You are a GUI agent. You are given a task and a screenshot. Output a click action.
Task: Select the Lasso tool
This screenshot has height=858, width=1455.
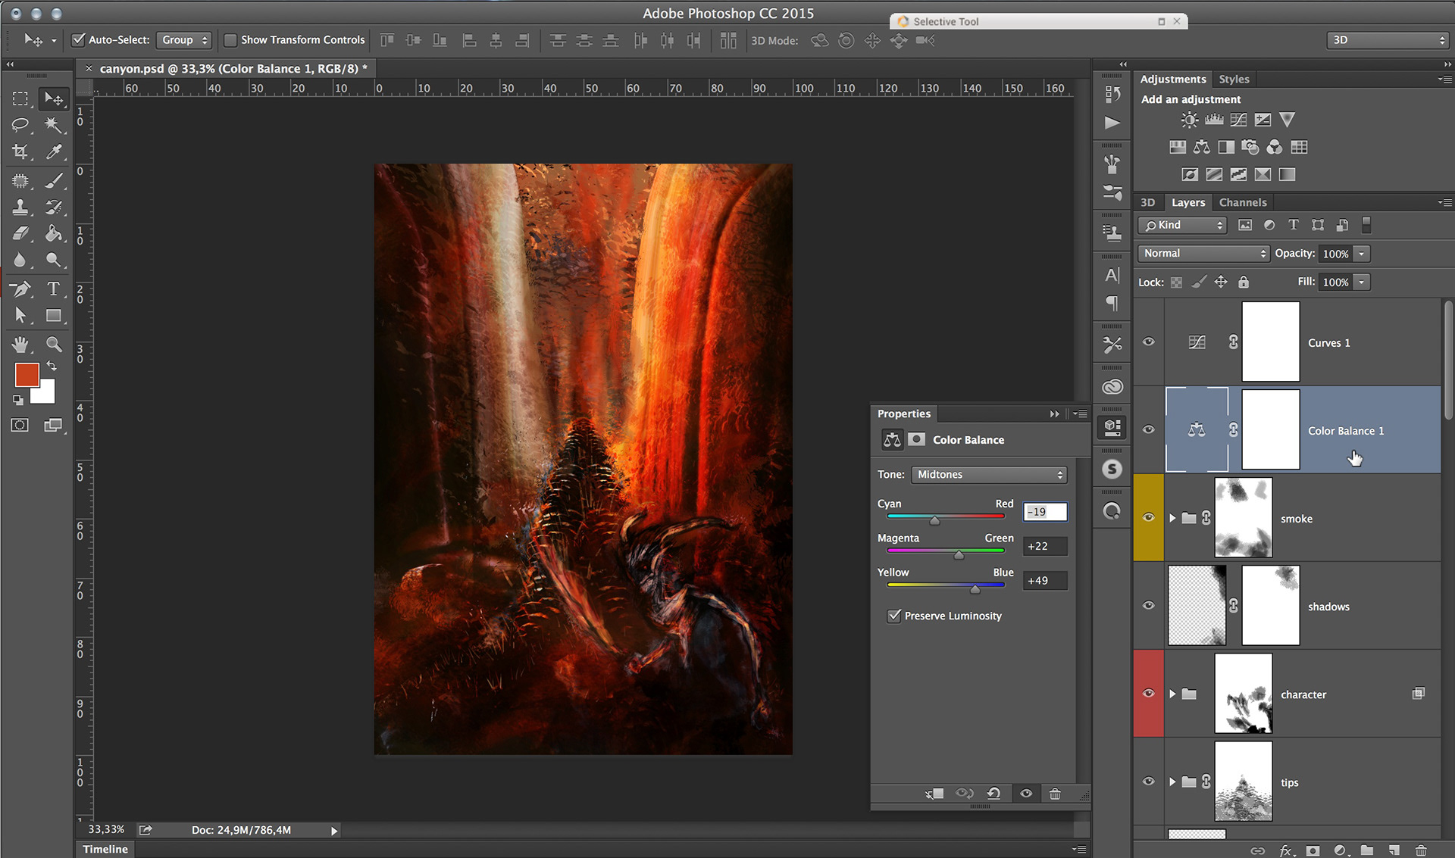click(x=20, y=125)
